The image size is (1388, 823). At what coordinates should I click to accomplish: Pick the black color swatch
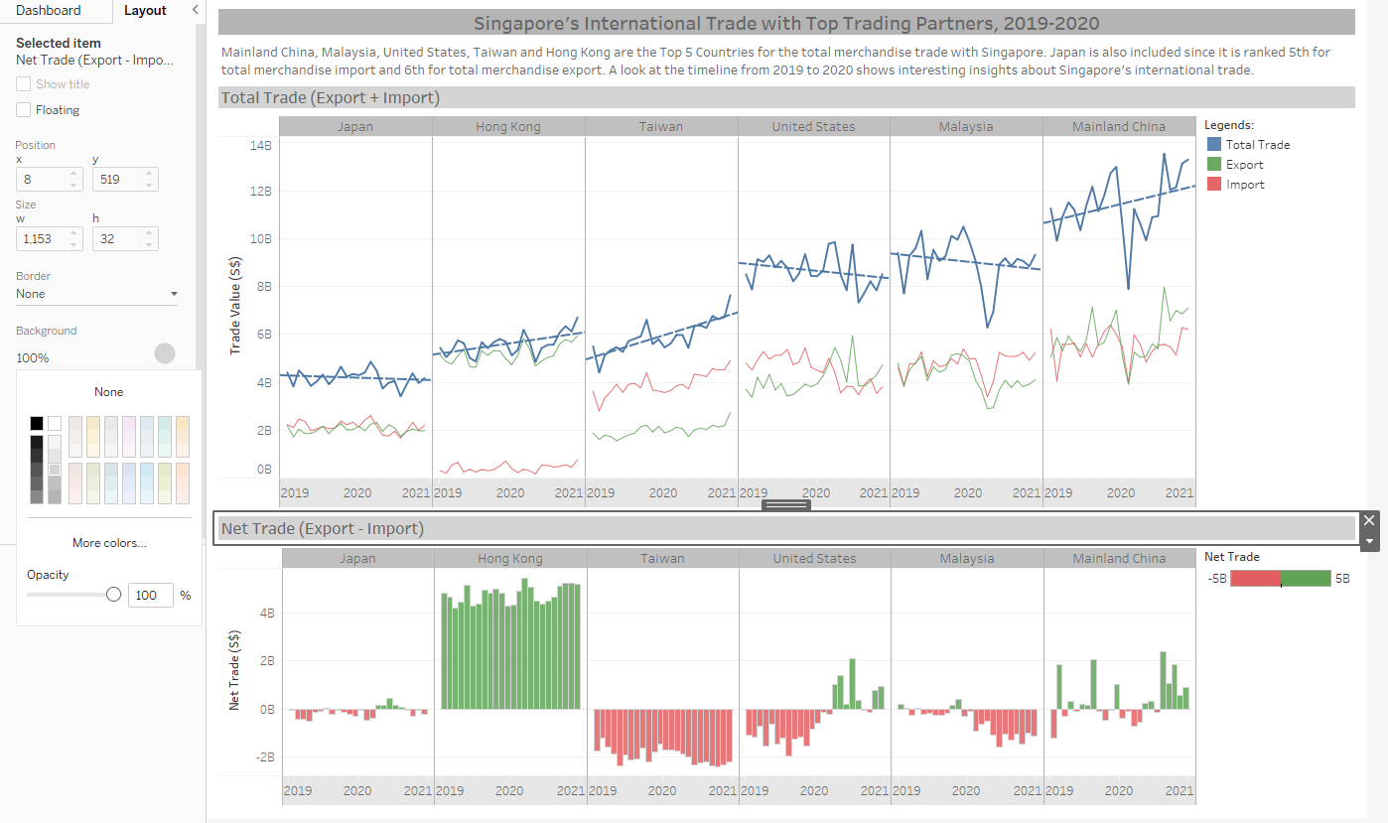[x=37, y=423]
